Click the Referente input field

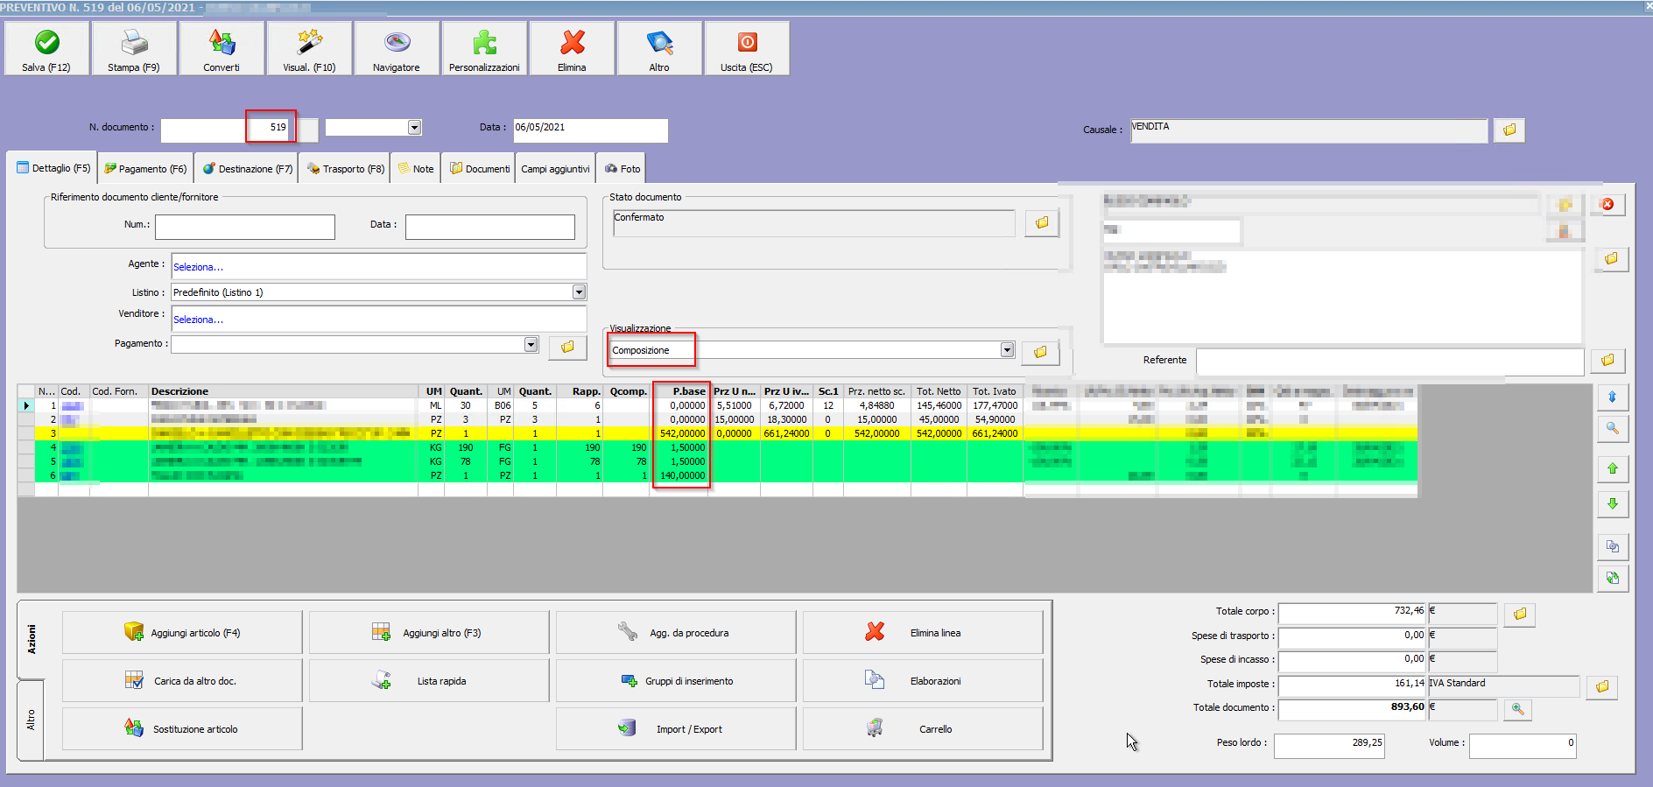[1390, 362]
